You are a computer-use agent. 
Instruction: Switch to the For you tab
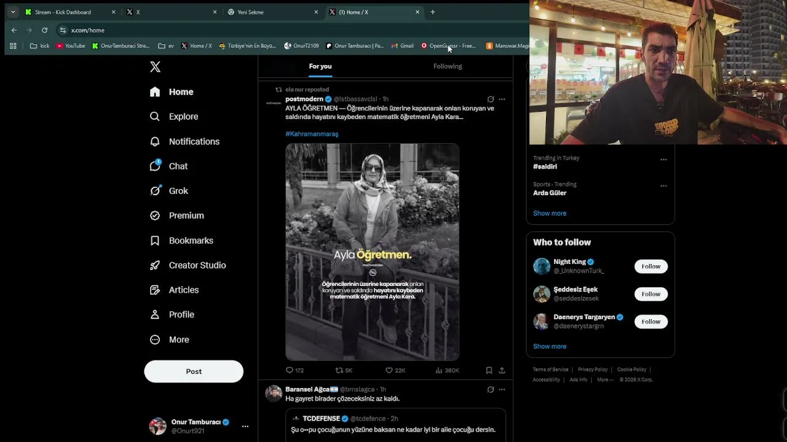[x=320, y=66]
